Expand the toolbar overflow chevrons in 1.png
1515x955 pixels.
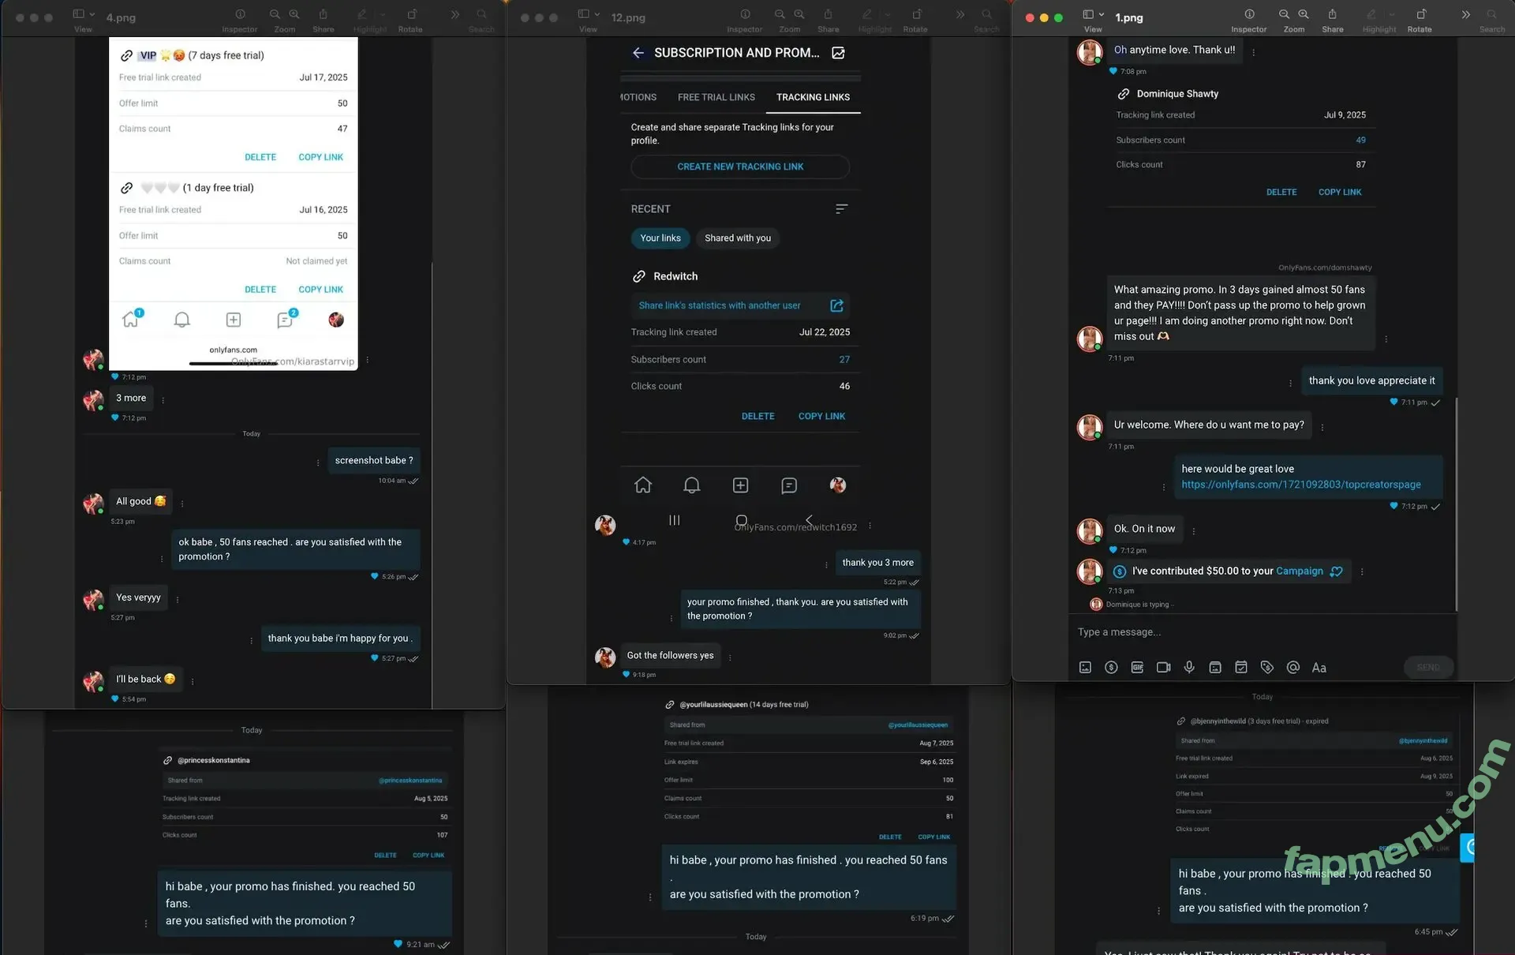(1465, 14)
